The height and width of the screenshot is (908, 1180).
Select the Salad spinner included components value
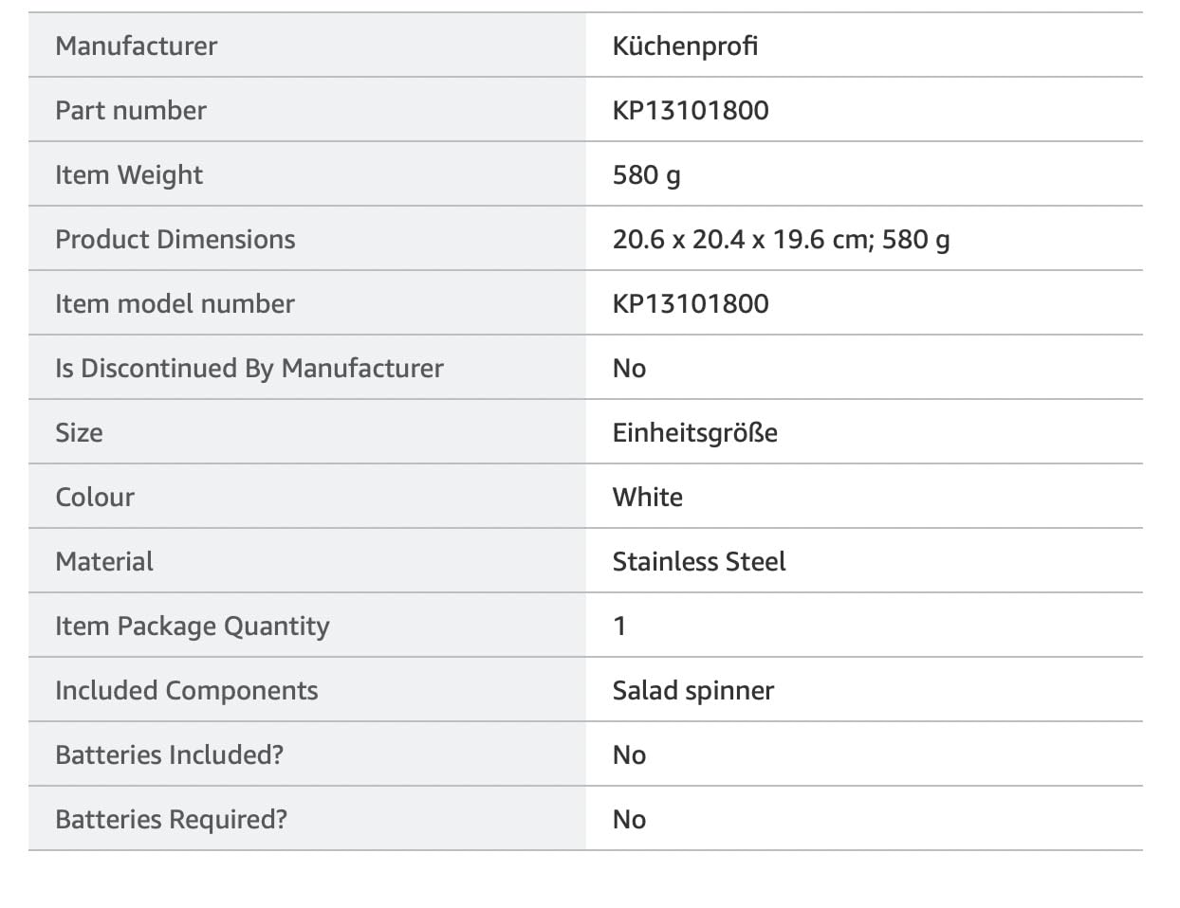coord(693,691)
